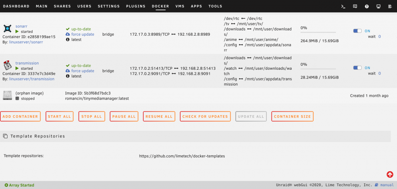
Task: Click sonarr force update cloud icon
Action: coord(67,34)
